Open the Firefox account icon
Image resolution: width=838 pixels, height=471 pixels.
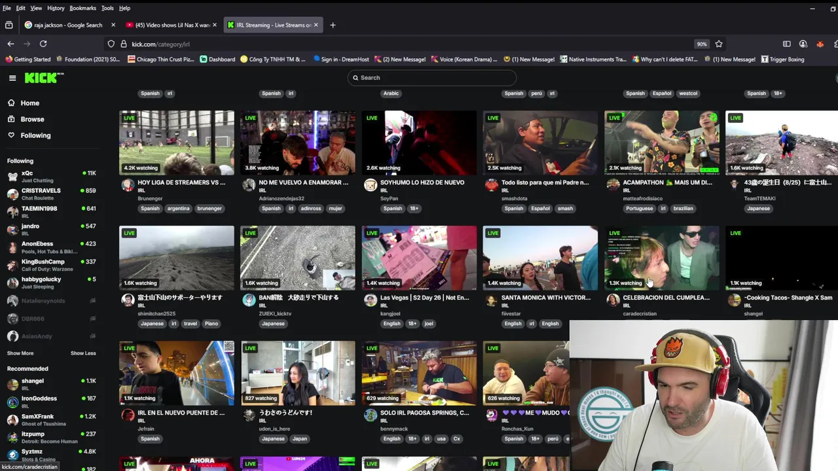click(x=803, y=44)
